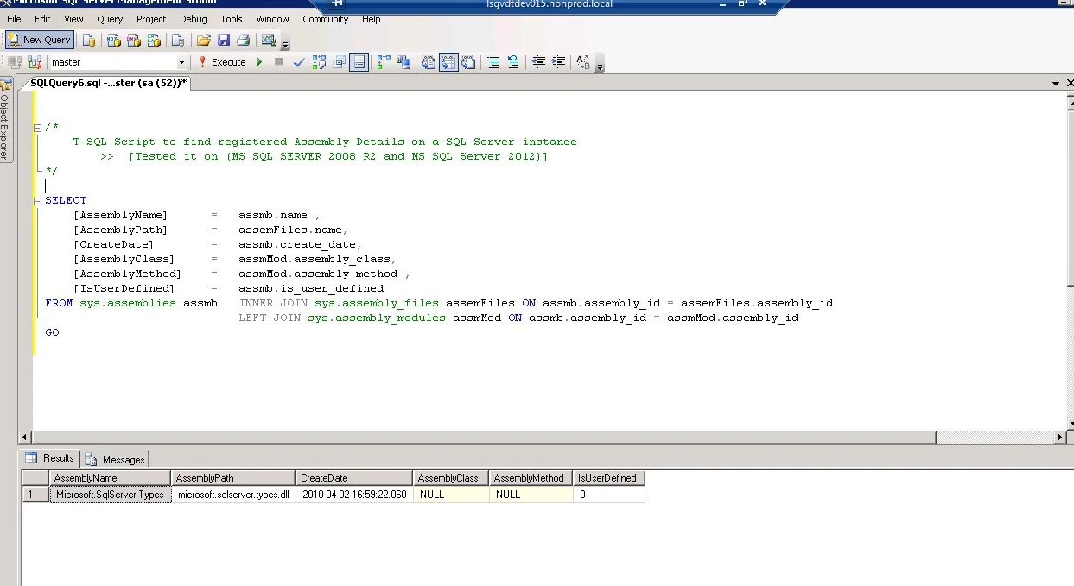
Task: Open Query Options from the toolbar
Action: click(340, 62)
